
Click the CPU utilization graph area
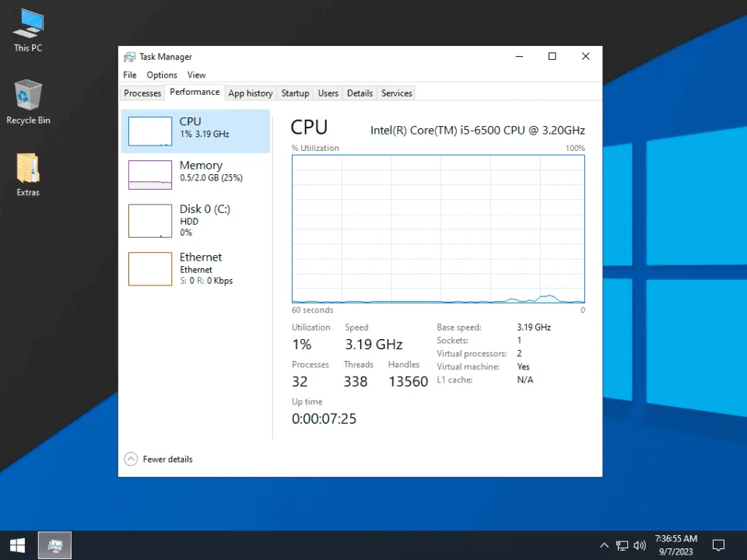coord(438,229)
